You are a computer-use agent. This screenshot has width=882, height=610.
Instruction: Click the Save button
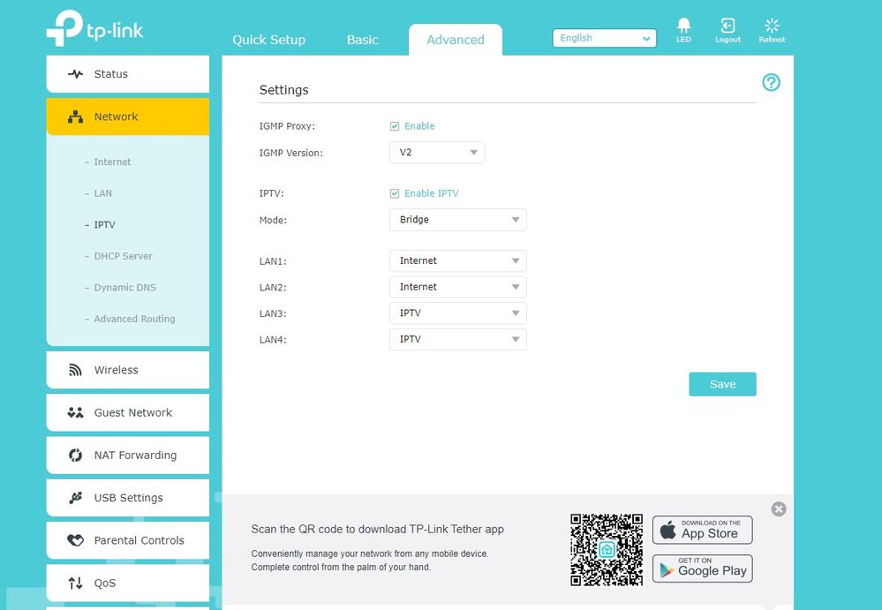point(722,384)
